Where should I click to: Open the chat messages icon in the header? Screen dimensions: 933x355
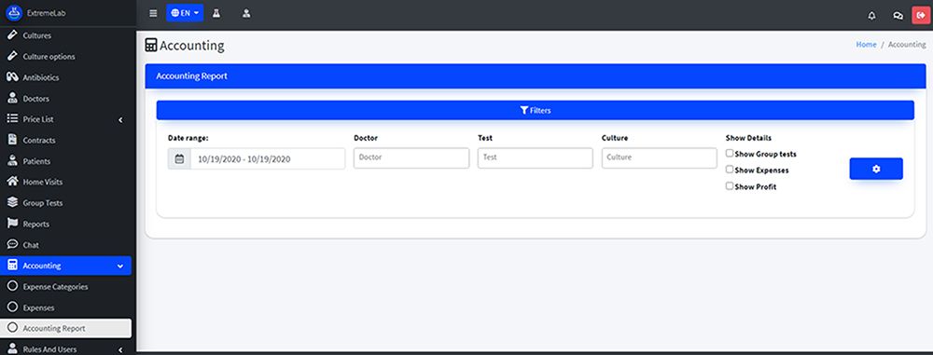pos(898,16)
